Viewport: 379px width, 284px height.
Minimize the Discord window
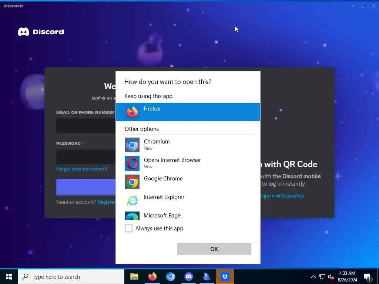pyautogui.click(x=353, y=6)
